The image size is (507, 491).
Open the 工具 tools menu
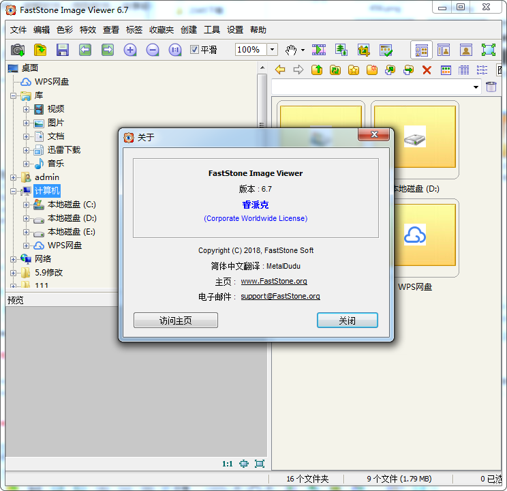pos(212,30)
